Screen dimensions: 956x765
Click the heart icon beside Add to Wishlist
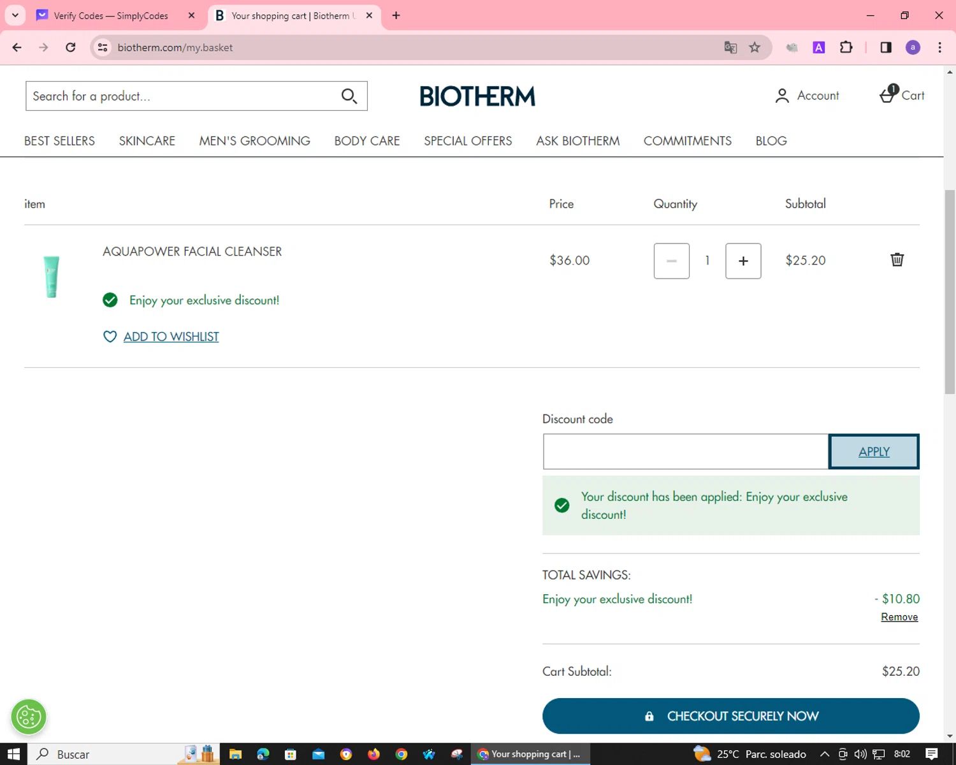pyautogui.click(x=110, y=337)
